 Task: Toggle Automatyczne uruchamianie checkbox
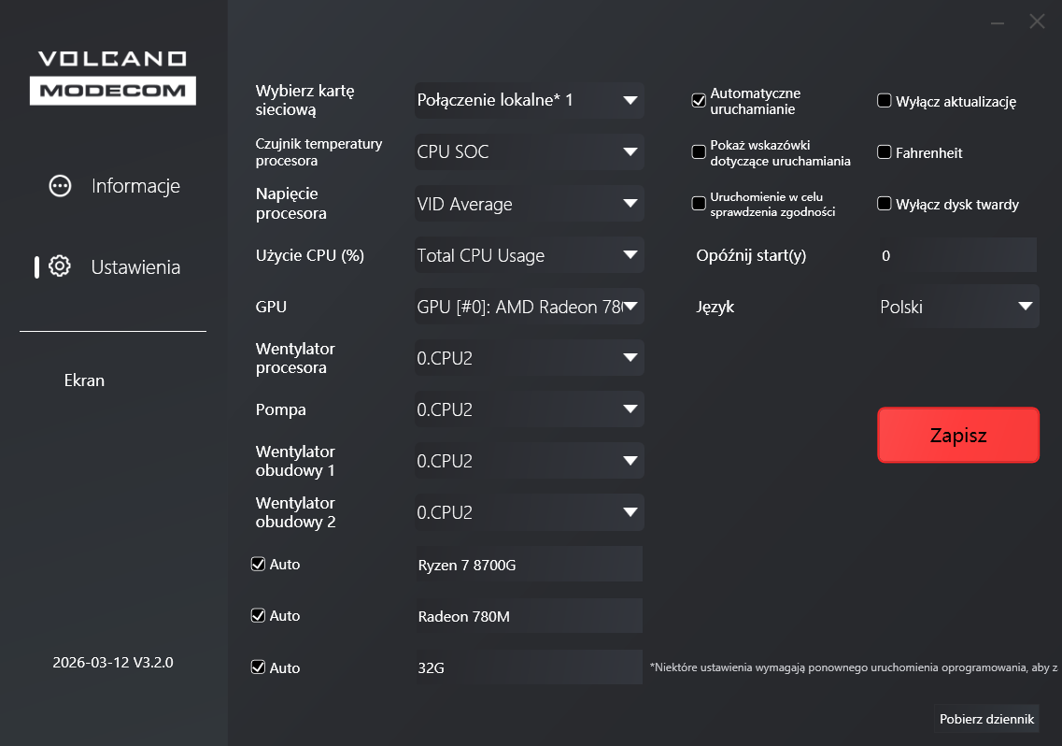click(x=699, y=101)
